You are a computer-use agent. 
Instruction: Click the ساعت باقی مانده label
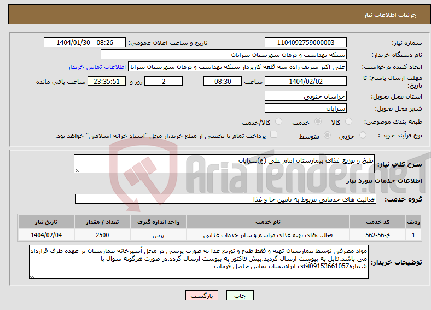point(61,82)
